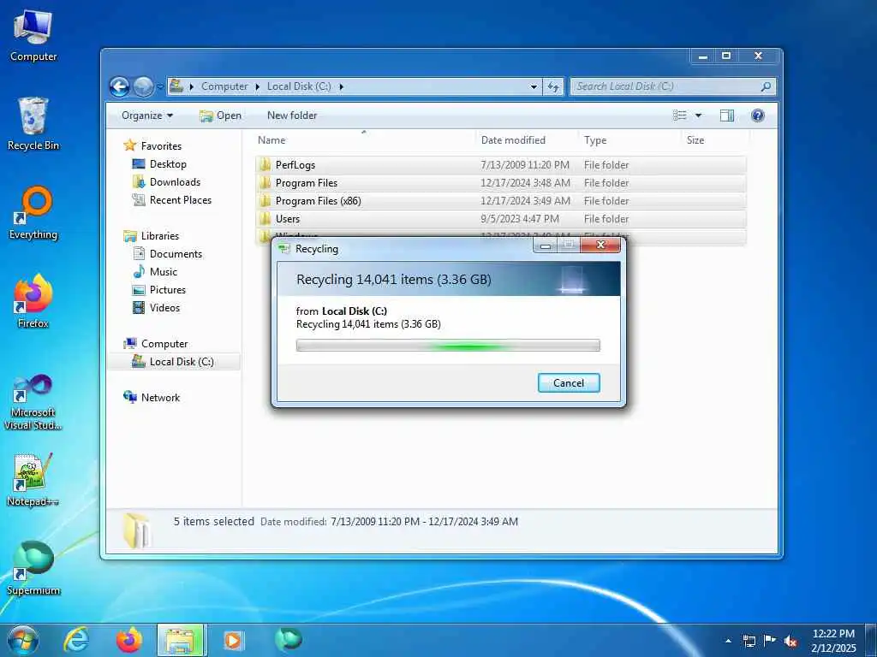The image size is (877, 657).
Task: Click the Program Files (x86) folder icon
Action: tap(265, 200)
